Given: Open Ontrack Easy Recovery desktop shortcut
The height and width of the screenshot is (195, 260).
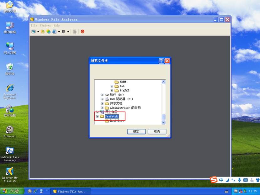Looking at the screenshot, I should (10, 154).
